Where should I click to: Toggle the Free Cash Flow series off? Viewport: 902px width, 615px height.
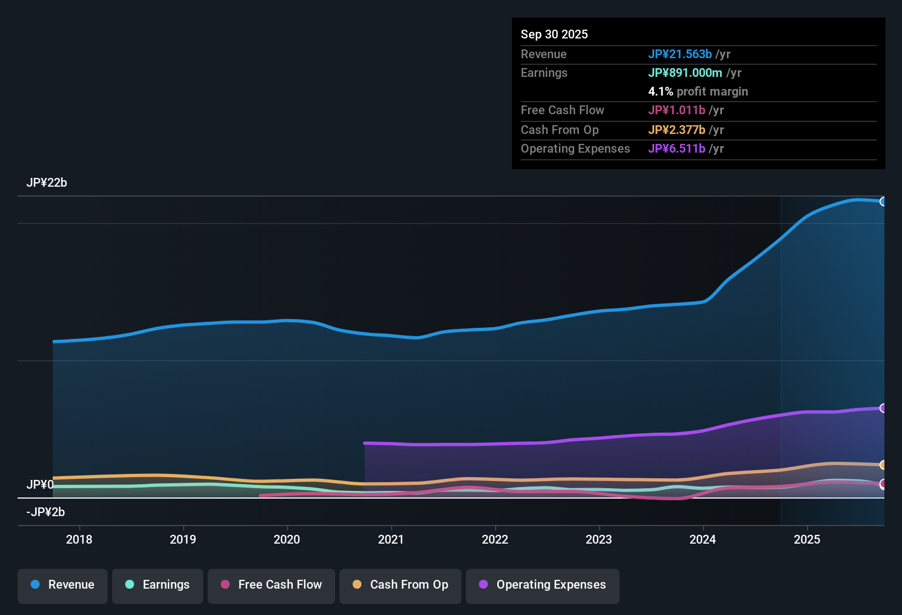click(271, 585)
